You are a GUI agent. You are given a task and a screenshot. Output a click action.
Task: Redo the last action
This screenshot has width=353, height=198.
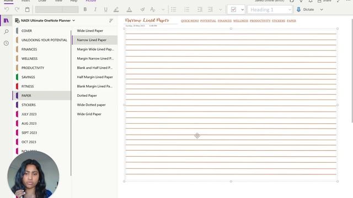click(x=17, y=9)
